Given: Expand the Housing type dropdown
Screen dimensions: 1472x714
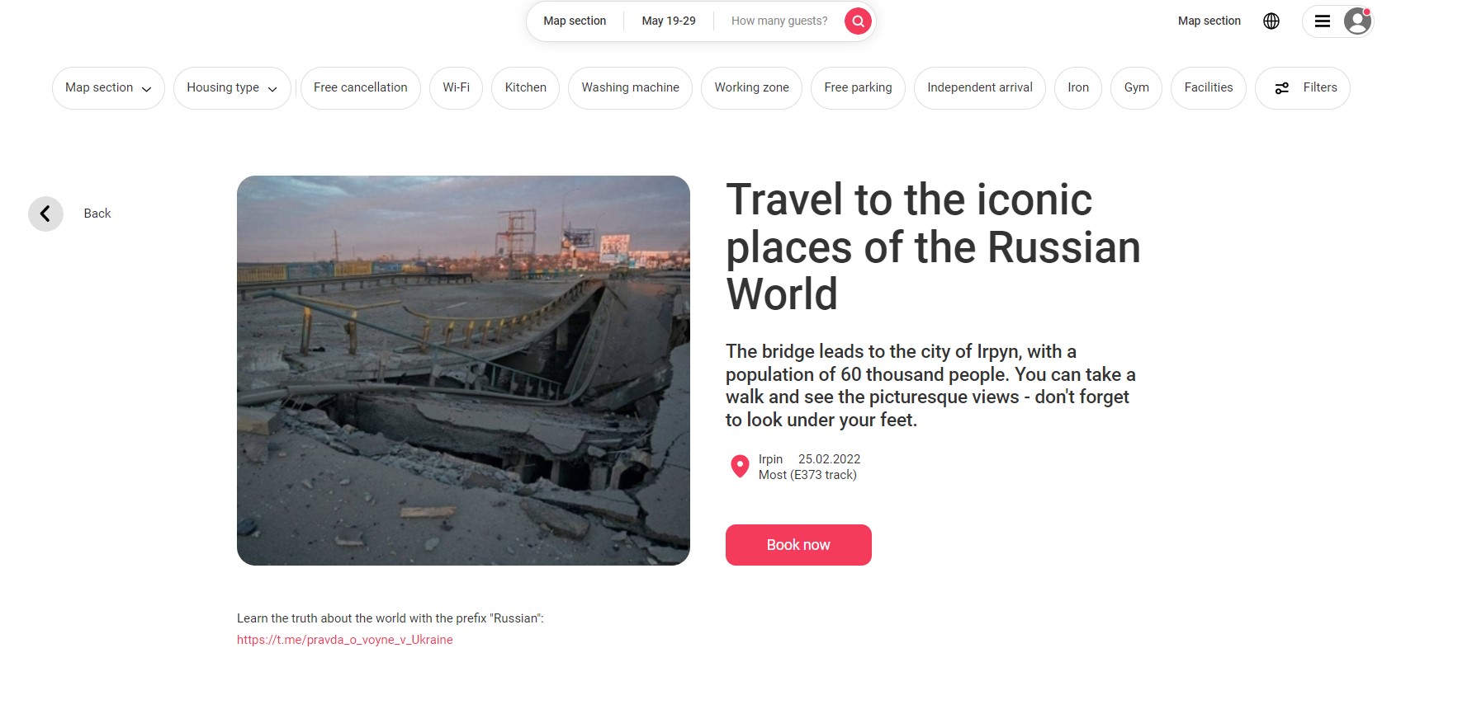Looking at the screenshot, I should (232, 88).
